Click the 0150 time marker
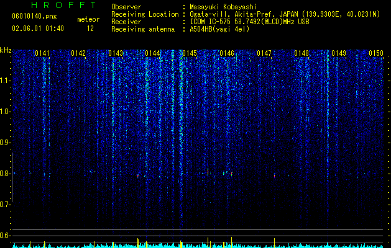This screenshot has height=248, width=391. 376,53
